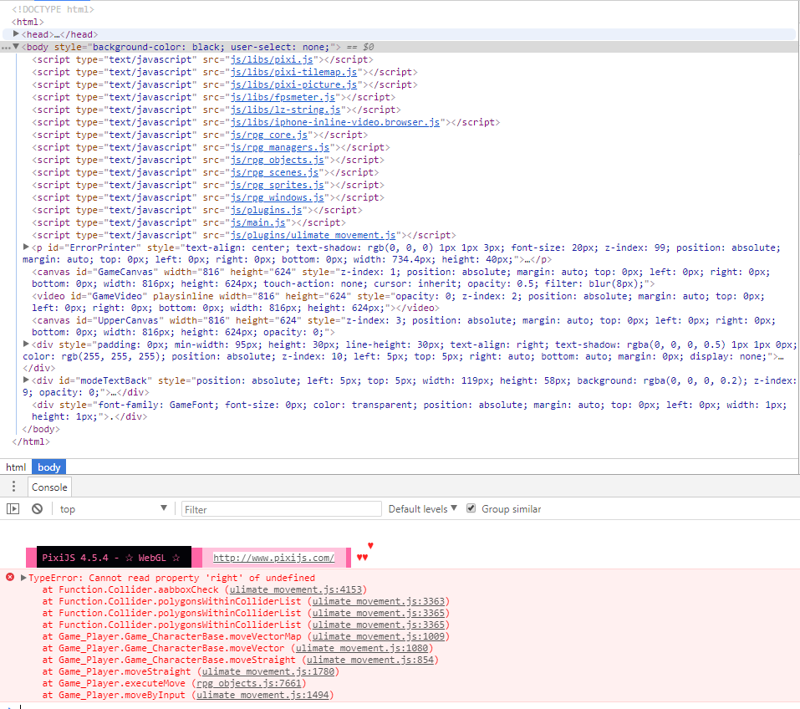This screenshot has width=800, height=709.
Task: Toggle the Group similar checkbox
Action: coord(471,508)
